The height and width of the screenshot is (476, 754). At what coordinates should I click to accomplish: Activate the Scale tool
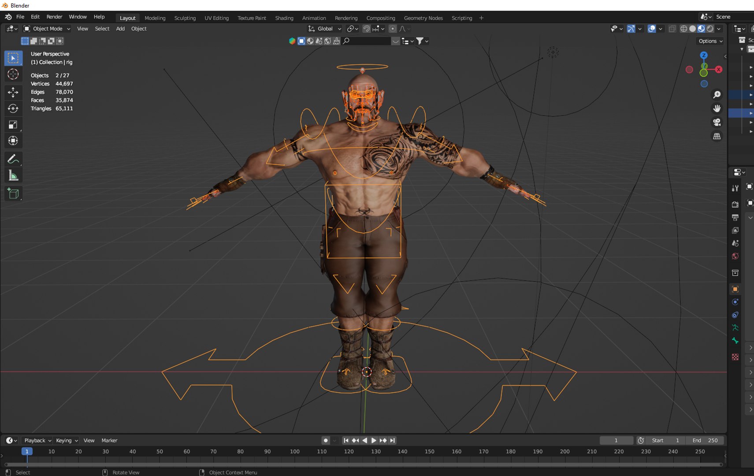pos(13,125)
